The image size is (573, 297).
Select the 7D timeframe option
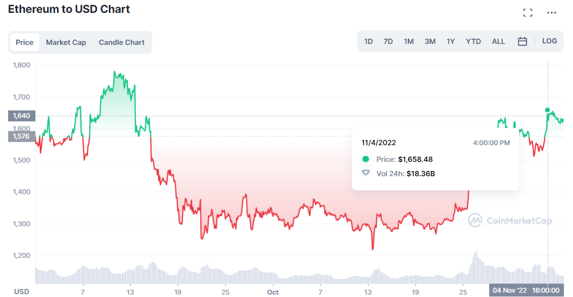388,42
